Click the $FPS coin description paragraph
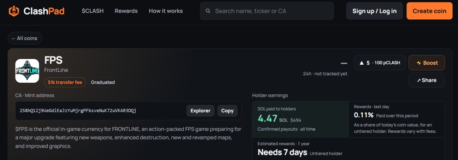This screenshot has width=458, height=160. [x=128, y=137]
